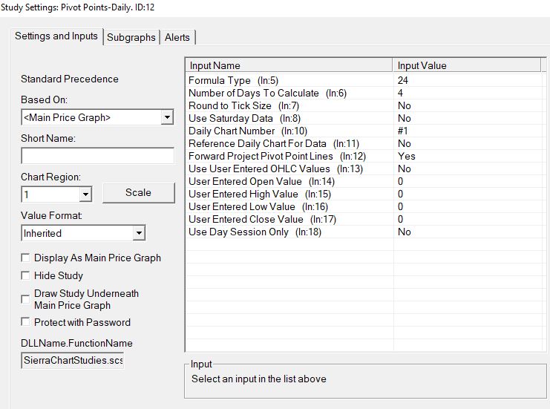This screenshot has width=550, height=409.
Task: Open the Alerts tab
Action: [177, 37]
